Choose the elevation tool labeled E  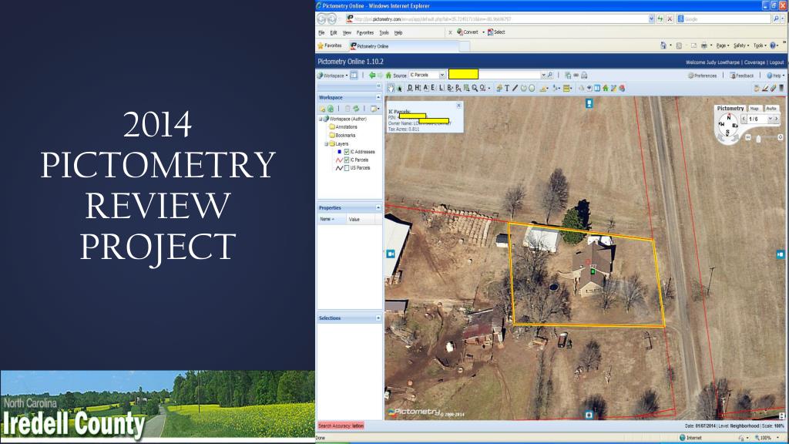click(x=433, y=88)
